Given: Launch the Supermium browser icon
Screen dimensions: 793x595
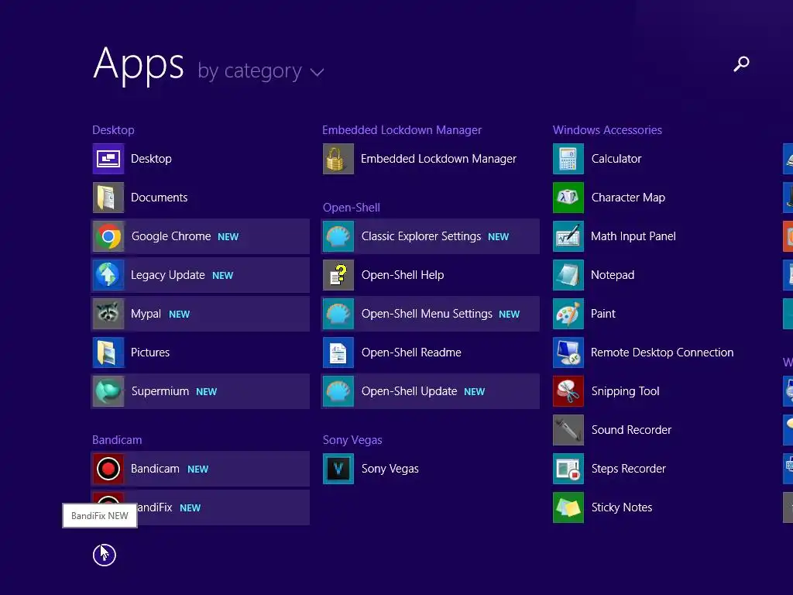Looking at the screenshot, I should click(108, 391).
